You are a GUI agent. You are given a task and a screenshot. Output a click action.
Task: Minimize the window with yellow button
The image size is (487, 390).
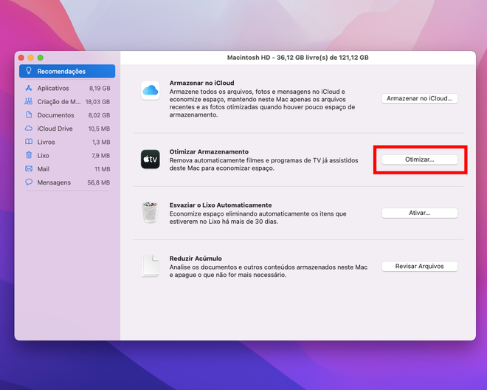31,58
